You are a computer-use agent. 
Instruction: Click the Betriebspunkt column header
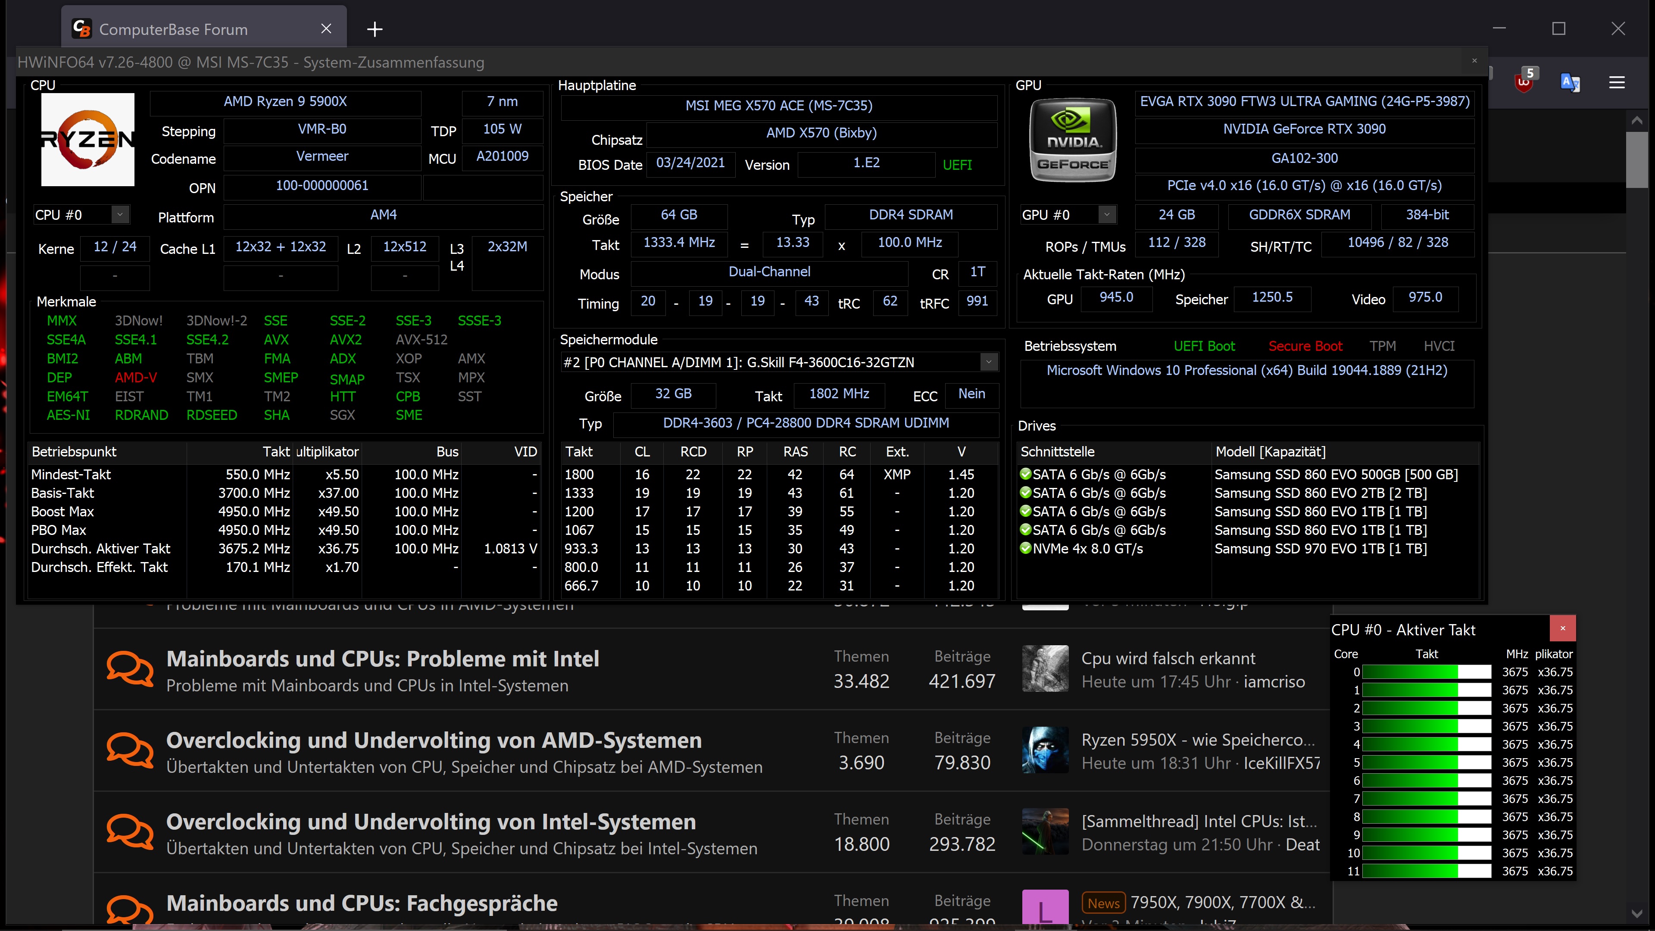pos(75,452)
